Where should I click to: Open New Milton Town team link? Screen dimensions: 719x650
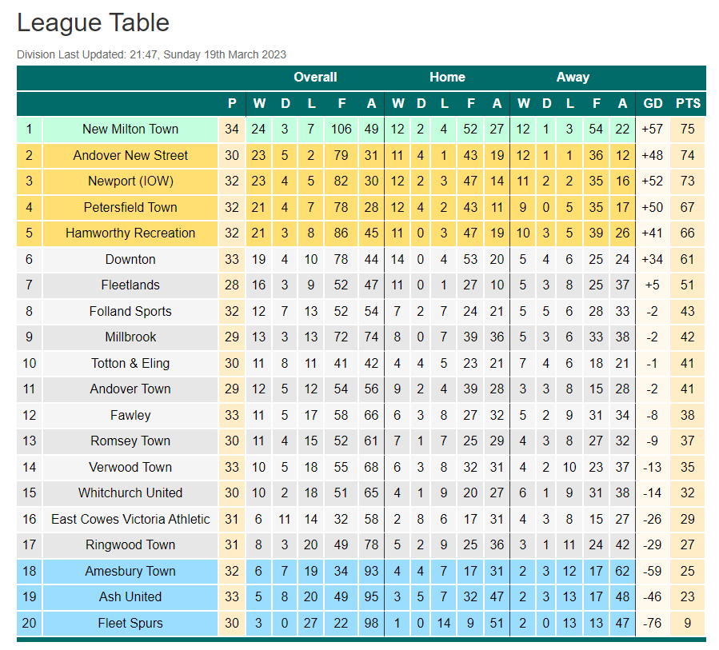click(130, 130)
